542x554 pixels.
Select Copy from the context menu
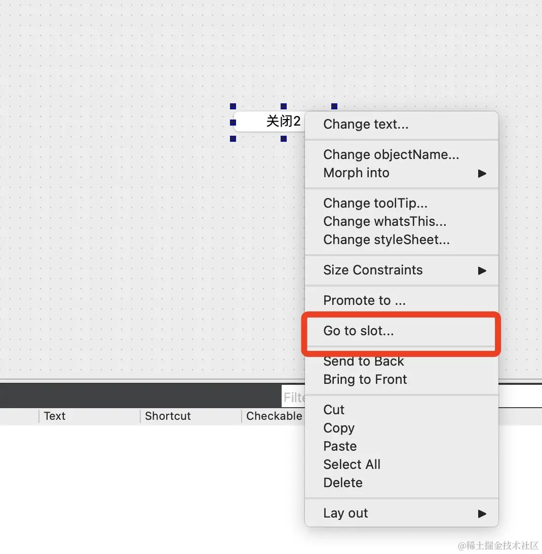401,428
